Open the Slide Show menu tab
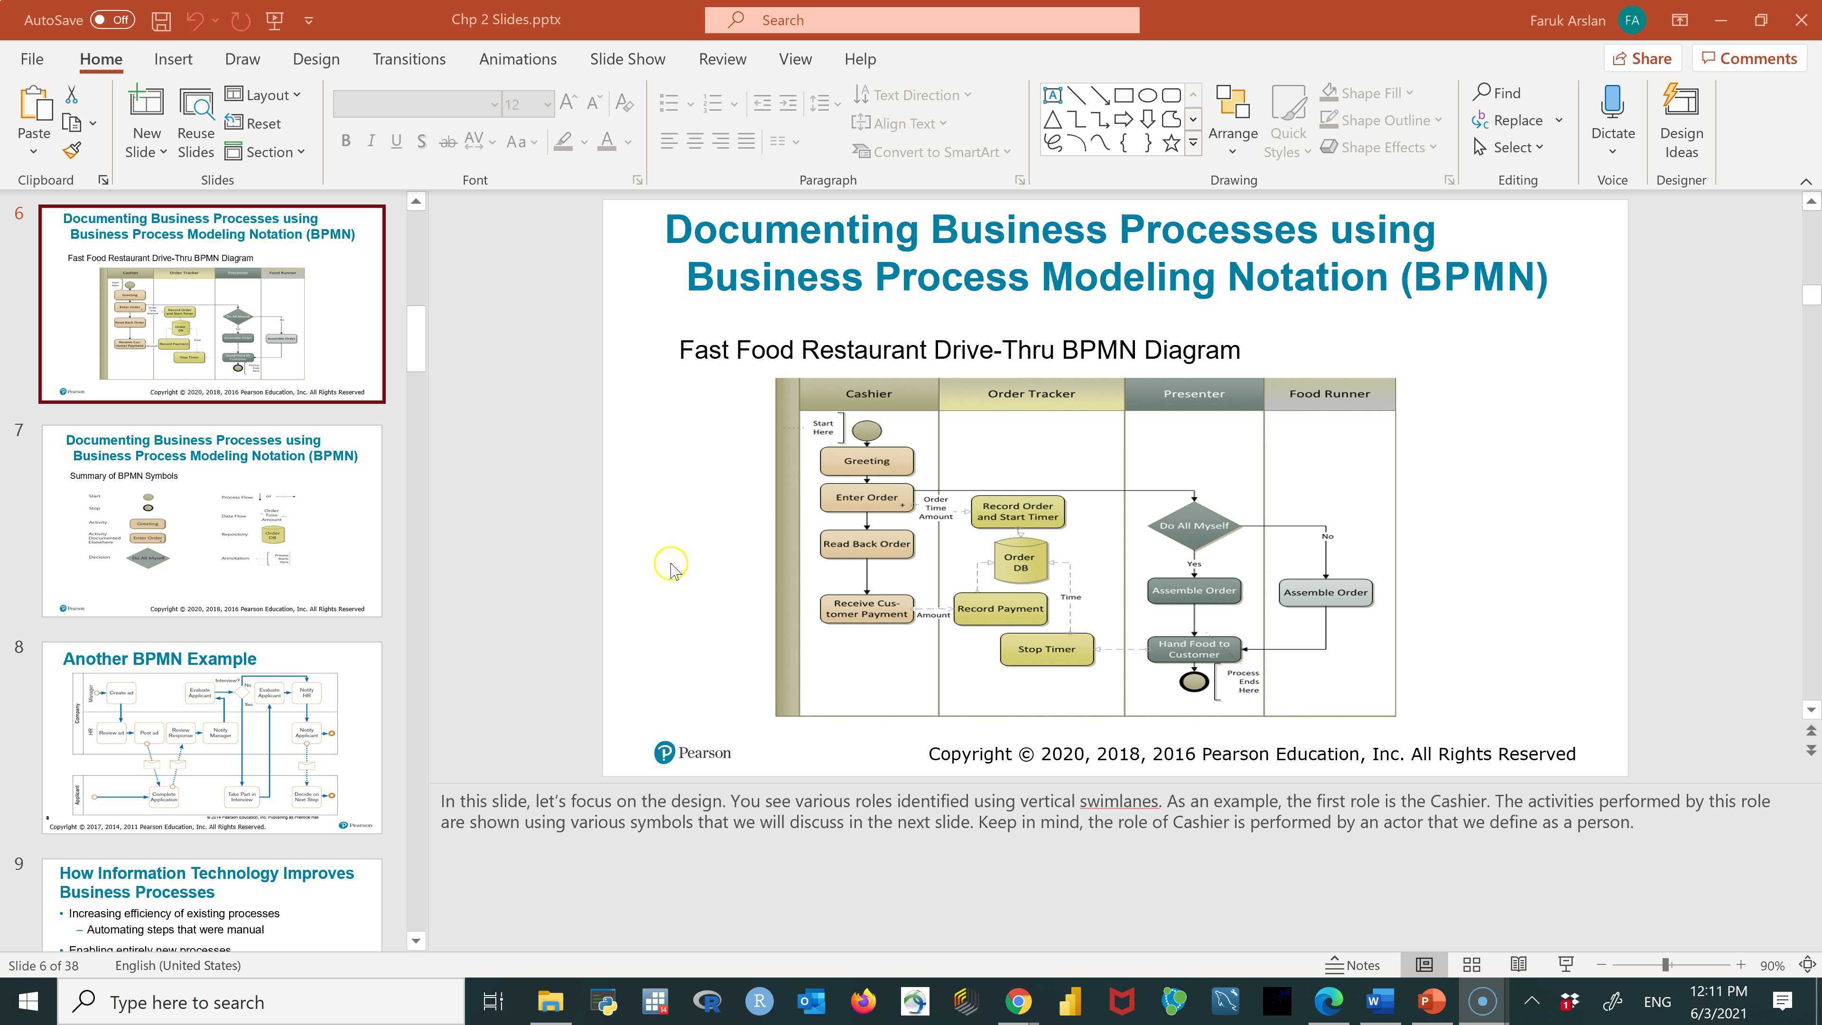The image size is (1822, 1025). [x=627, y=59]
